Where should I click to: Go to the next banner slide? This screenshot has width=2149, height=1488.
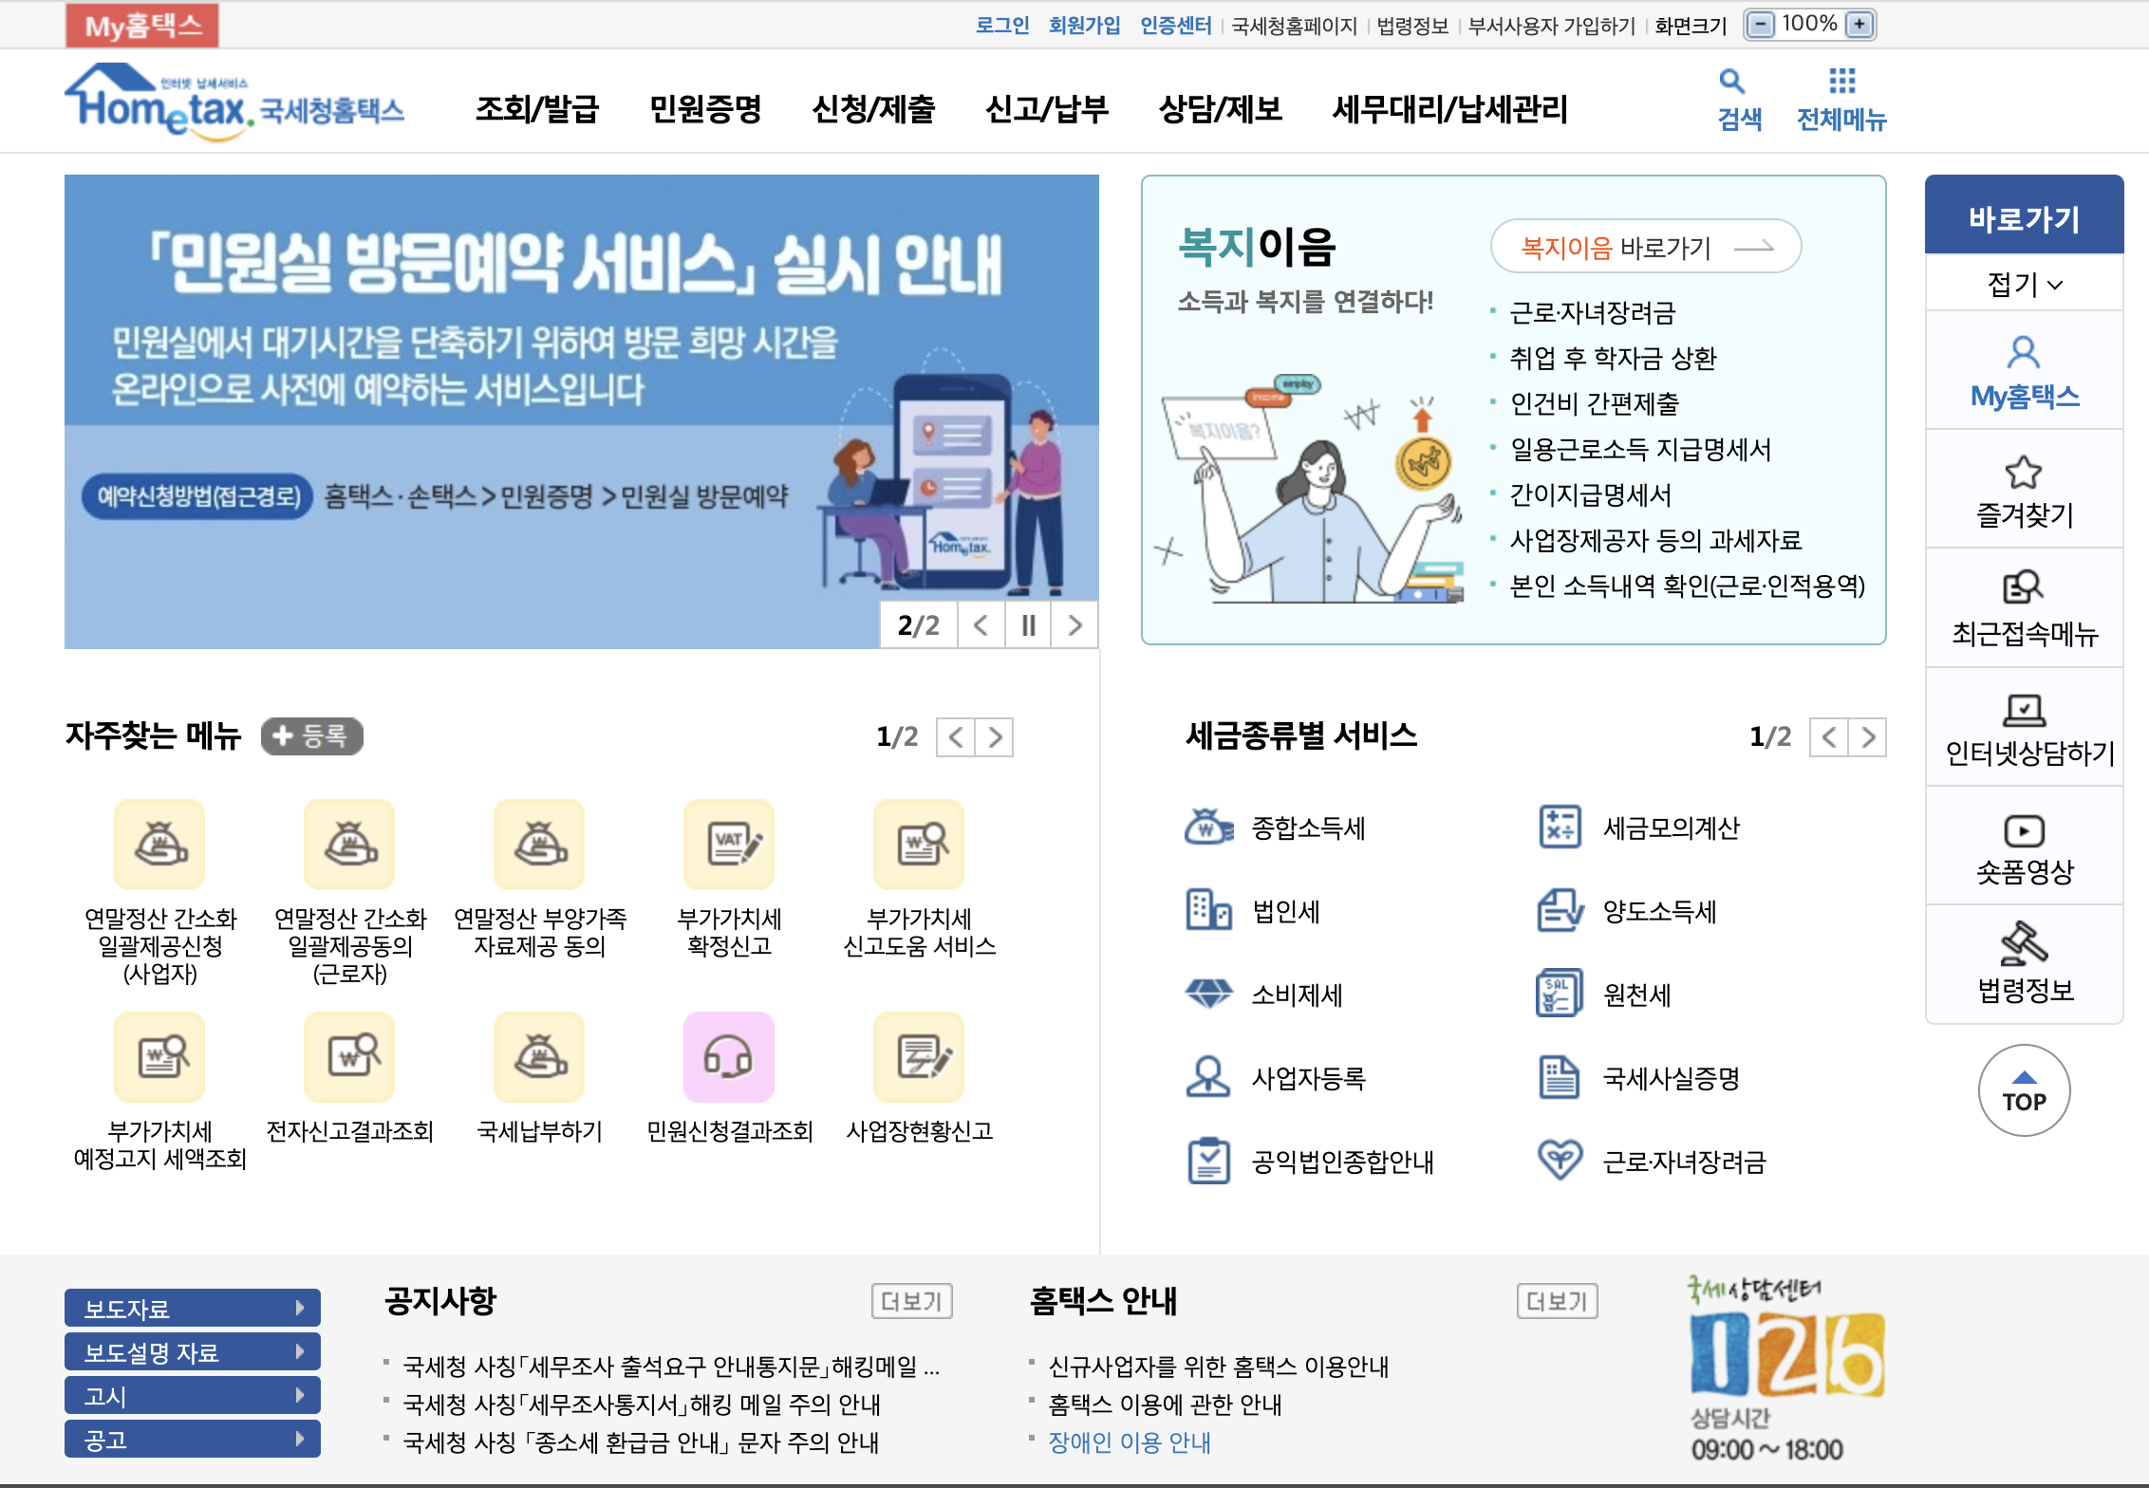(x=1074, y=625)
